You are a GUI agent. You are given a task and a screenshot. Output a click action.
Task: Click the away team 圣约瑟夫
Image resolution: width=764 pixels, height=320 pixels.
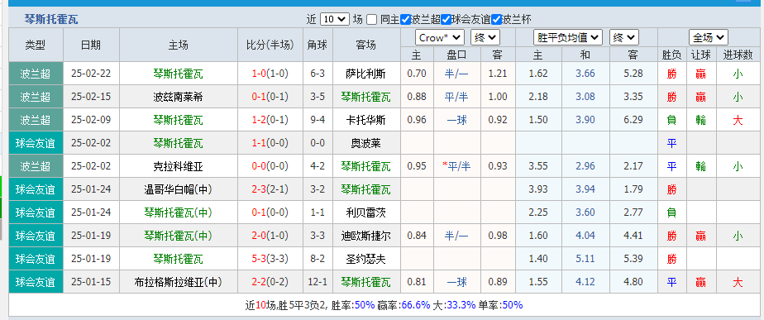tap(366, 259)
